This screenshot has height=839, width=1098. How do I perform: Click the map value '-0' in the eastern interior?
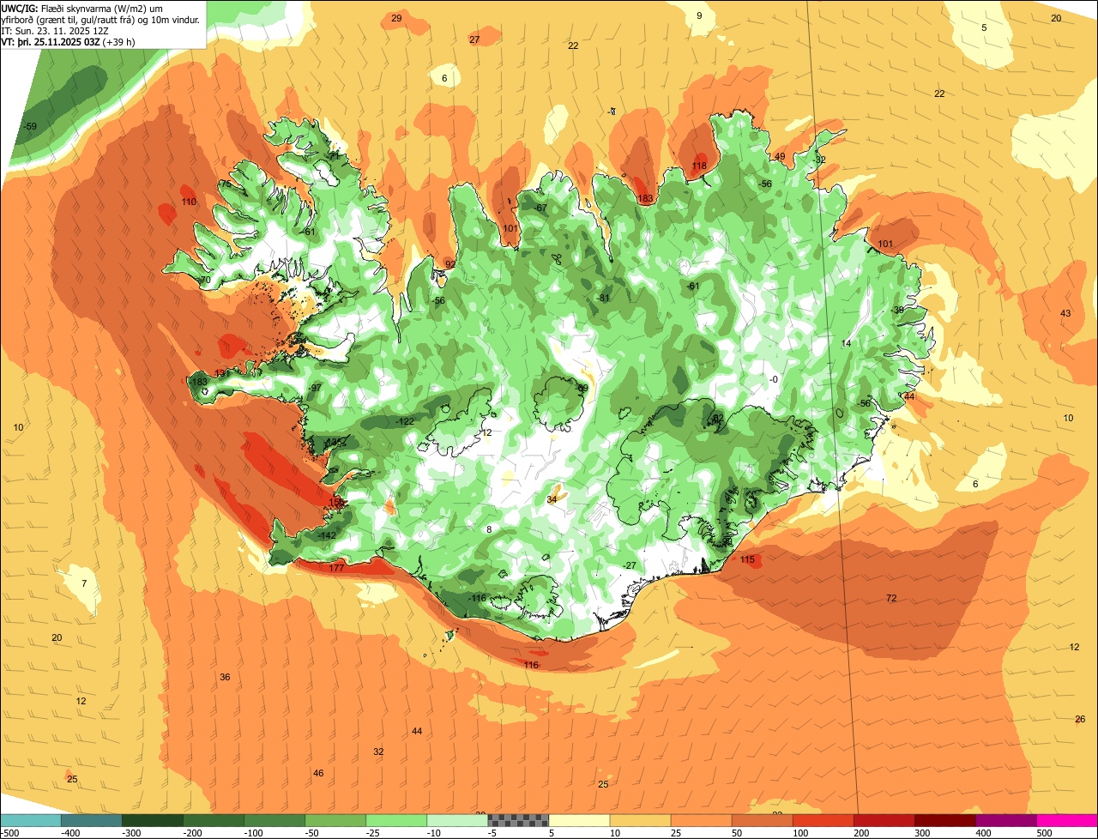(x=773, y=380)
